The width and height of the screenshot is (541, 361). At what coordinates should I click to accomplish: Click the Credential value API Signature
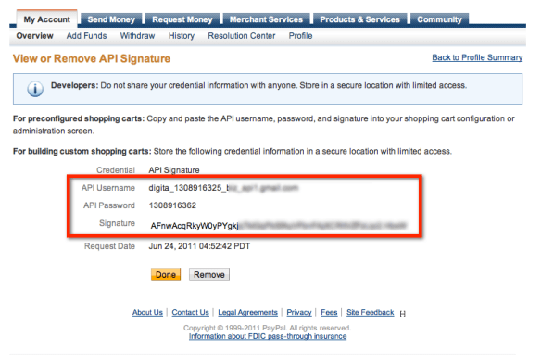pyautogui.click(x=174, y=170)
